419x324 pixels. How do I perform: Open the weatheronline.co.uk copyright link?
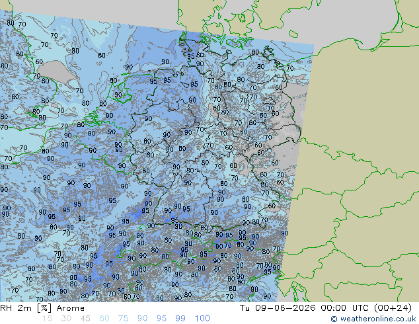pos(373,319)
